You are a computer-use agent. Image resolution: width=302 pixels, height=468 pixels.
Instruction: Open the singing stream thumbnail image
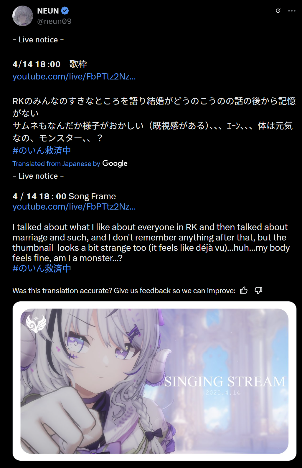[154, 381]
